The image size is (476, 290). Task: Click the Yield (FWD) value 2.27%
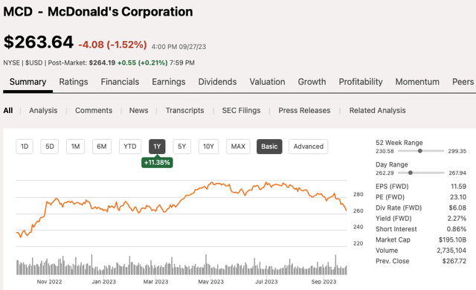coord(457,219)
